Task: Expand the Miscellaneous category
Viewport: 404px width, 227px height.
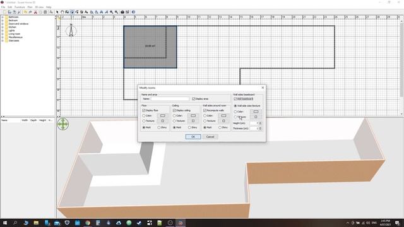Action: (3, 37)
